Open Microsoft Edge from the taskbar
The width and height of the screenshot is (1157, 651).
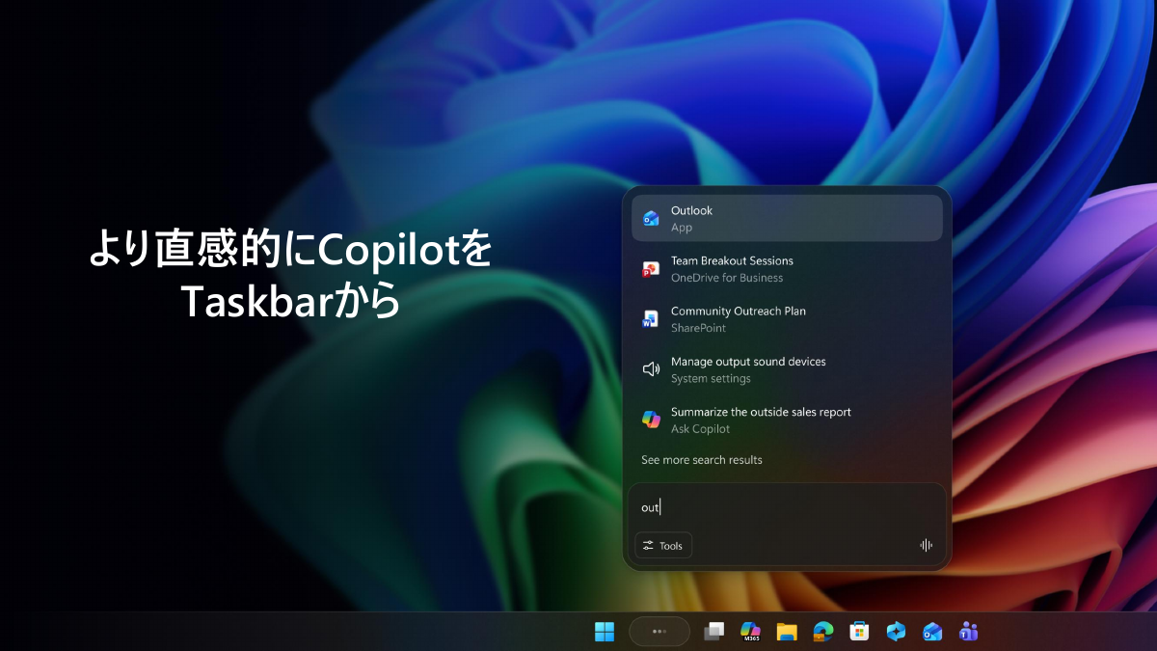(822, 632)
